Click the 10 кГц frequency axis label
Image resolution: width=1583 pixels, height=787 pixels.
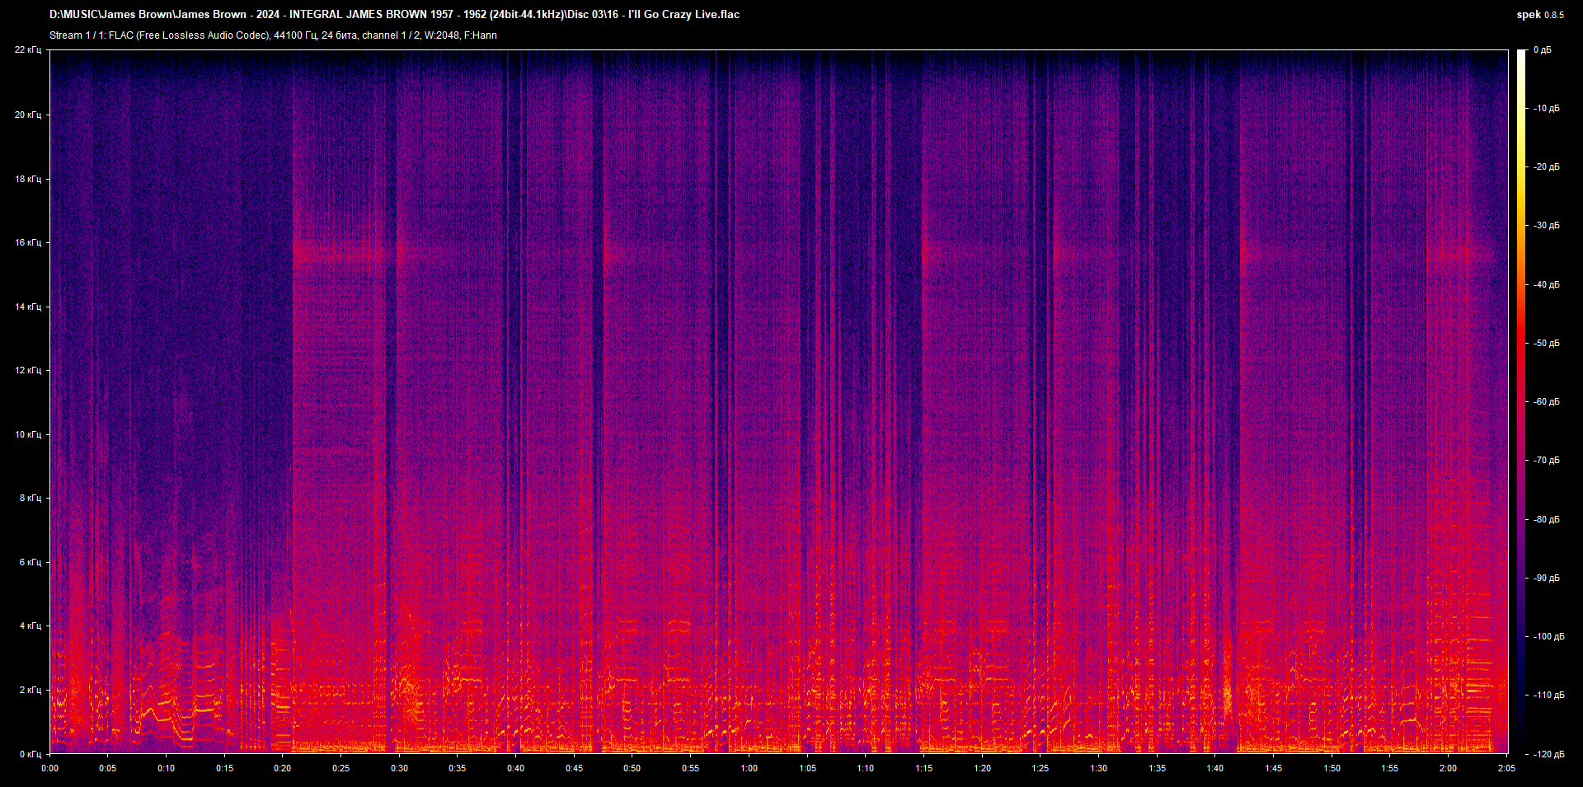28,434
